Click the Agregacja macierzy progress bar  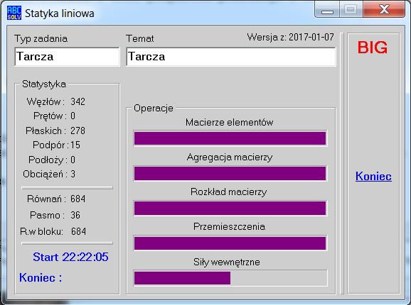230,174
